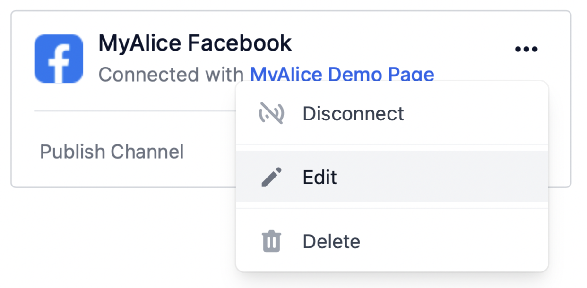The width and height of the screenshot is (587, 288).
Task: Click the white margin above the channel card
Action: [x=284, y=5]
